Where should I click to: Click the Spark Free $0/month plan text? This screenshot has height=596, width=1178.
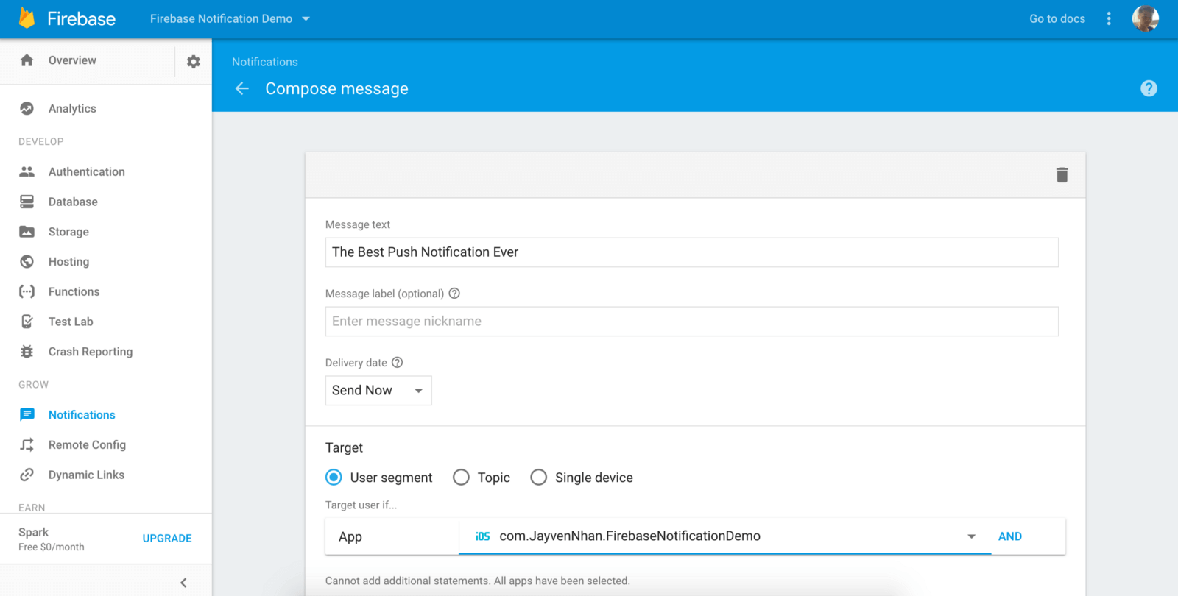[52, 539]
